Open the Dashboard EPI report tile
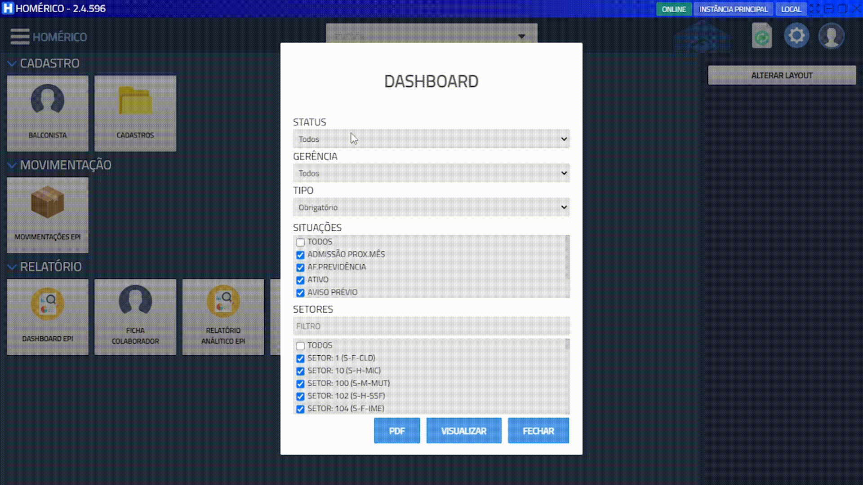 (47, 317)
